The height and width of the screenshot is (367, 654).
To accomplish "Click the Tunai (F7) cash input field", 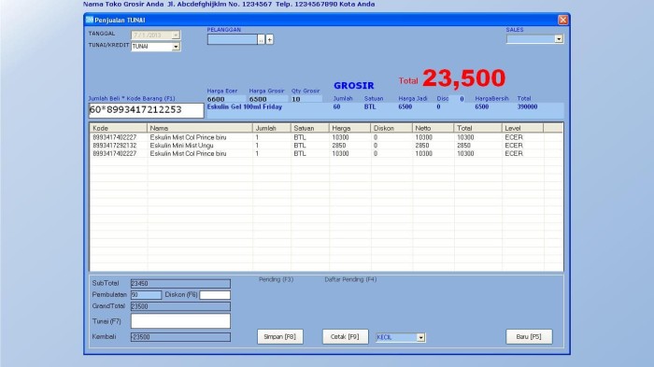I will (x=180, y=321).
